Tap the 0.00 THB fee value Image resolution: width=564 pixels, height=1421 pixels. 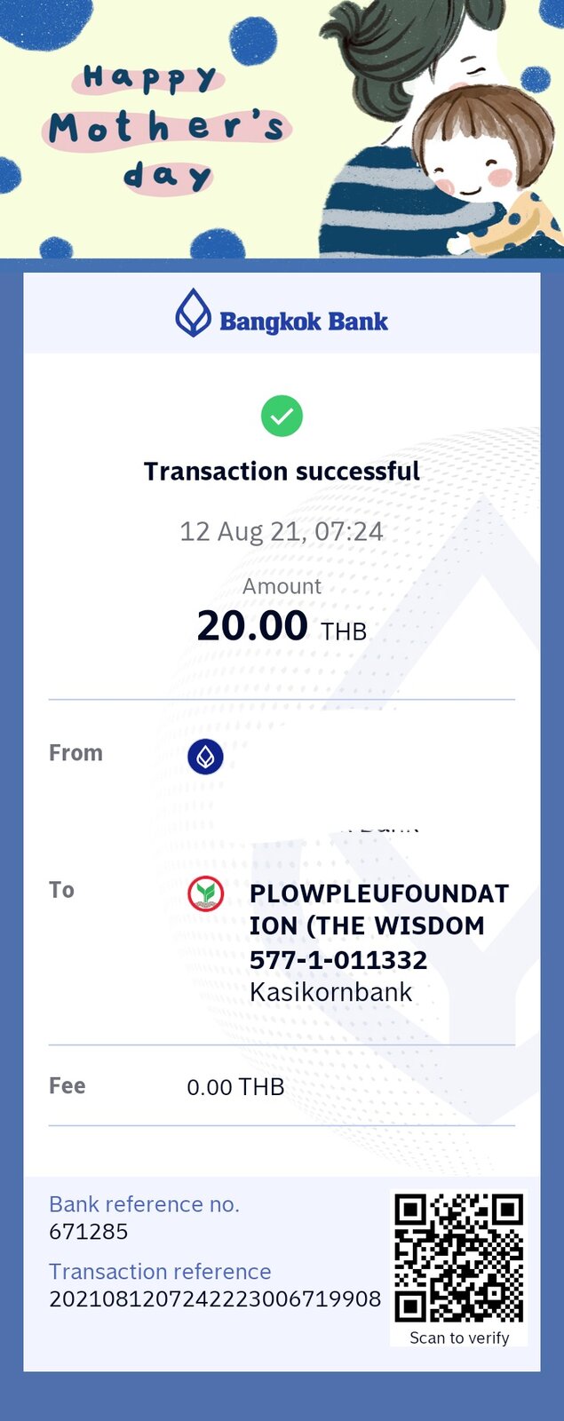point(235,1087)
